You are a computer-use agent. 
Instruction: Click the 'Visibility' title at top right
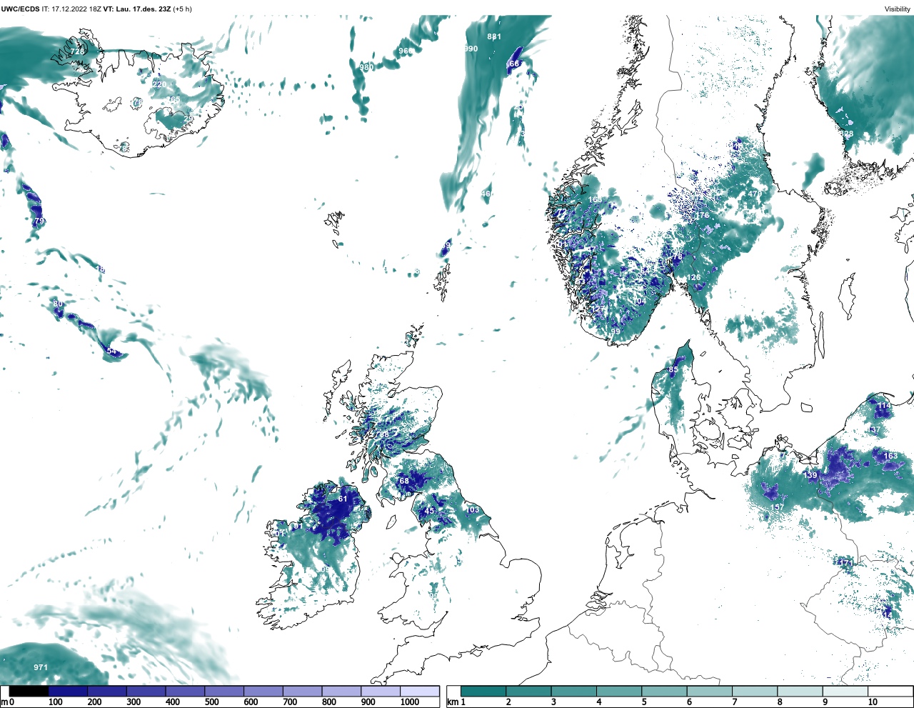coord(898,9)
